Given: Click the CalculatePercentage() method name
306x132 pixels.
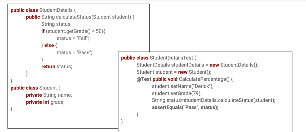Looking at the screenshot, I should click(x=204, y=79).
